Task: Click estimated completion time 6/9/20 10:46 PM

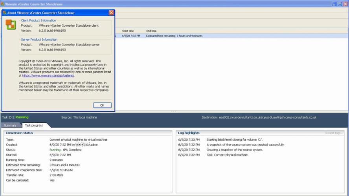Action: pos(61,170)
